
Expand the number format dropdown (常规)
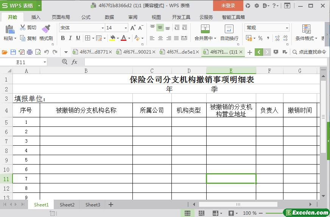point(287,28)
